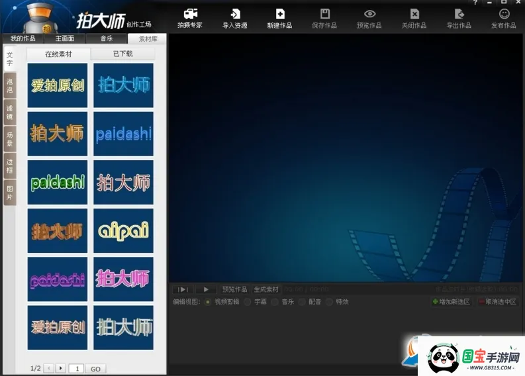Image resolution: width=525 pixels, height=376 pixels.
Task: Go to previous material page arrow
Action: point(49,368)
